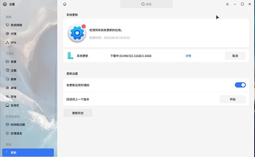Cancel the system update download (取消)
Screen dimensions: 255x157
[x=235, y=56]
